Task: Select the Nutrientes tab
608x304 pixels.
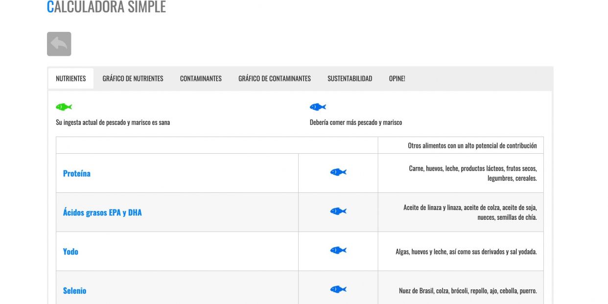Action: pos(71,78)
